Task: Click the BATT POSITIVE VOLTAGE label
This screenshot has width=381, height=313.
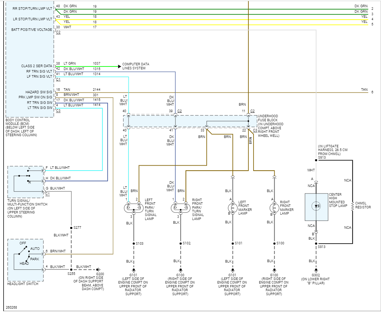Action: point(32,29)
